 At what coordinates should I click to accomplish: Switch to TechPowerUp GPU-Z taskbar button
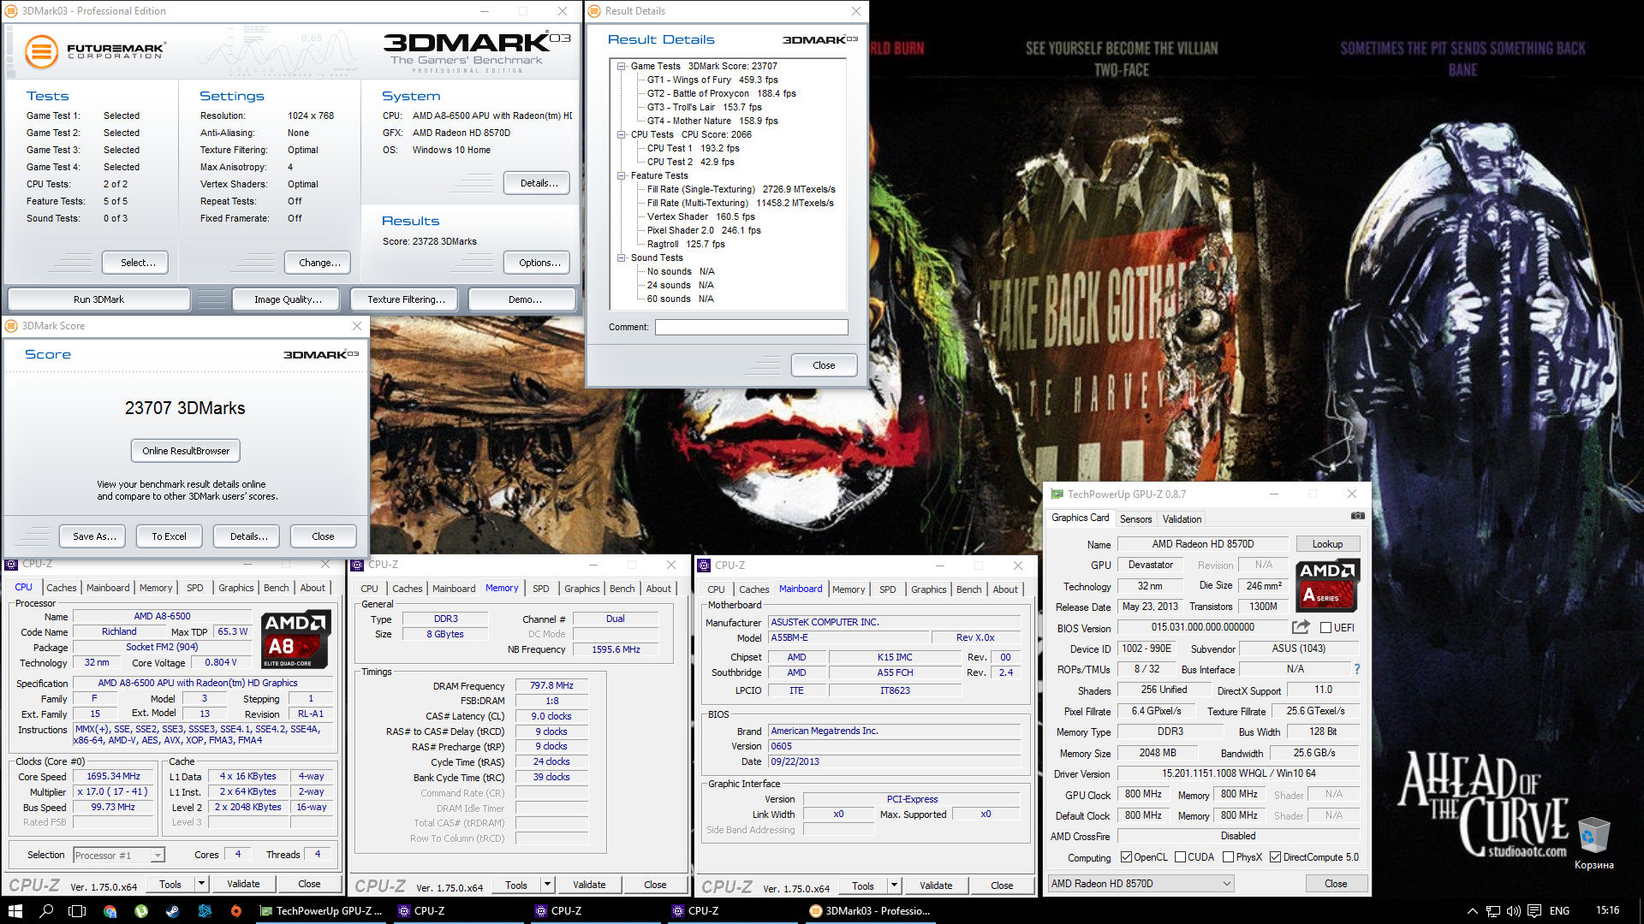(x=322, y=911)
